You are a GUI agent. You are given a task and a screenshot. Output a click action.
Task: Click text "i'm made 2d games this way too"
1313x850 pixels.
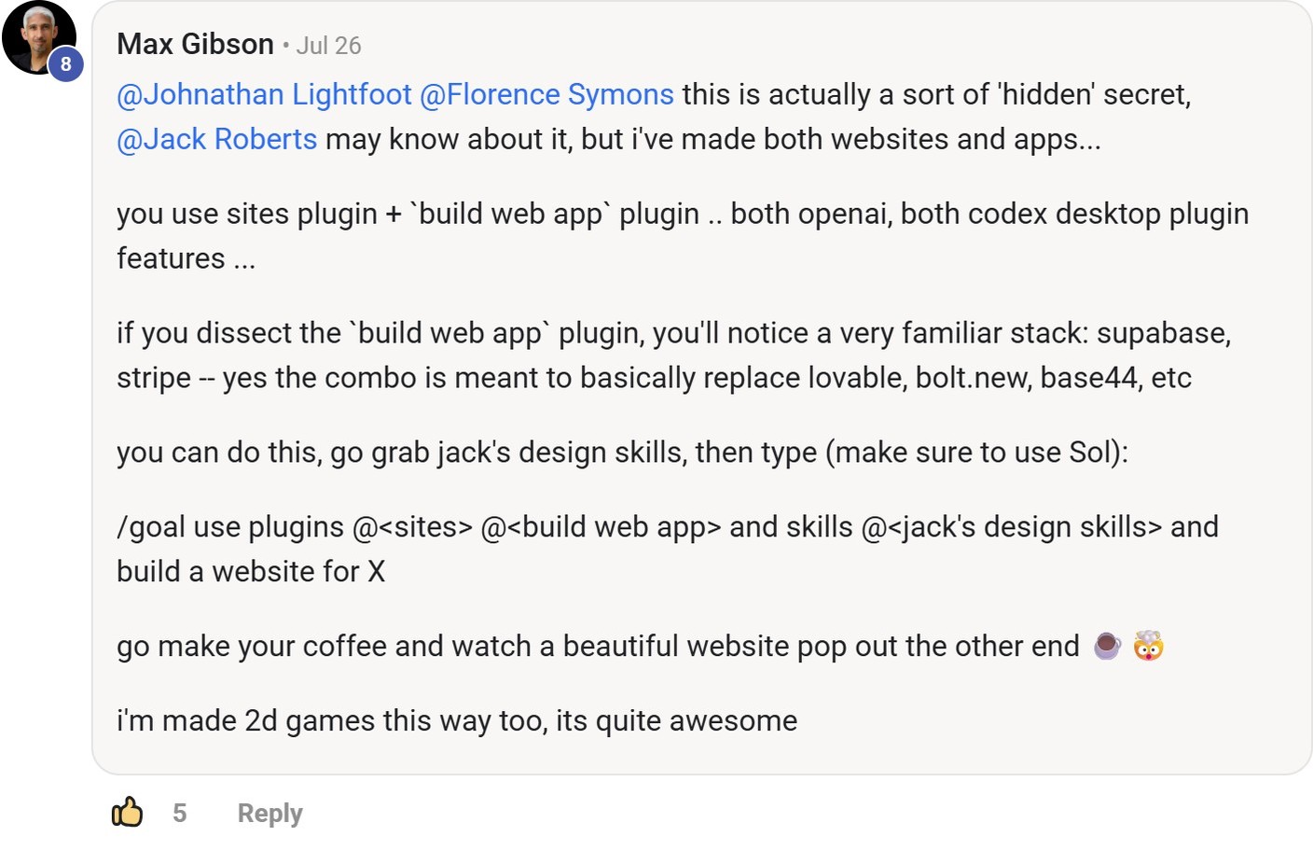pyautogui.click(x=332, y=720)
